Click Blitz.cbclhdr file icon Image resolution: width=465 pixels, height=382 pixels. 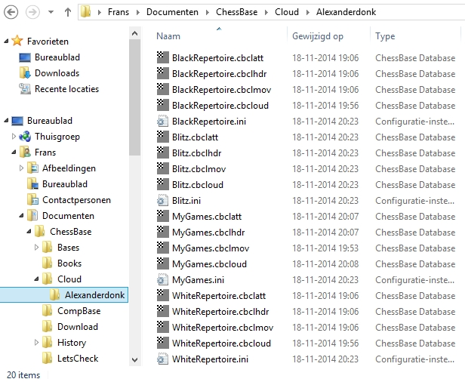(x=162, y=152)
